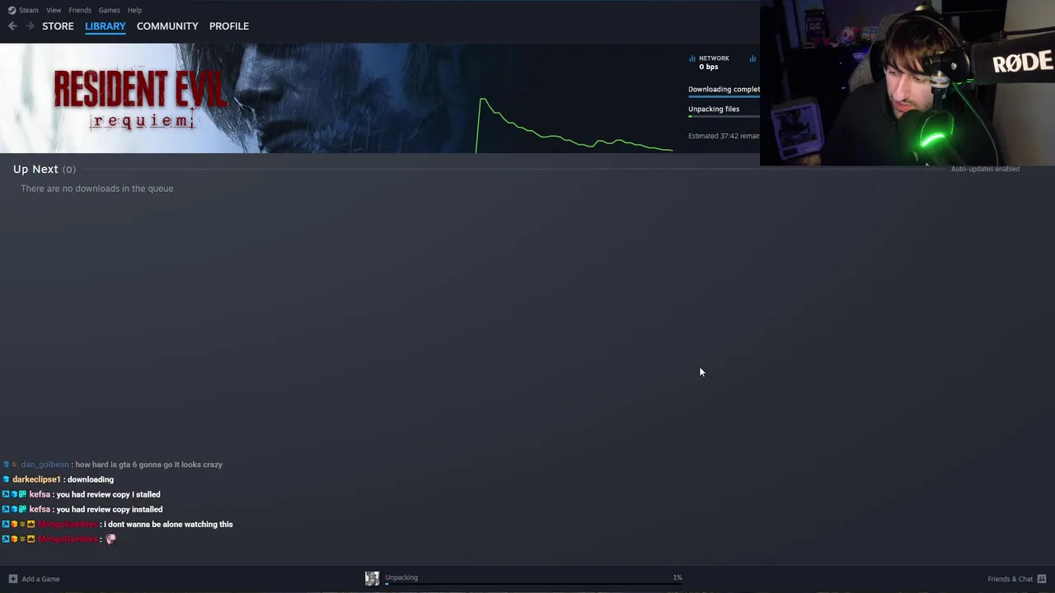
Task: Click the 'Estimated 37:42 remaining' text
Action: point(724,136)
